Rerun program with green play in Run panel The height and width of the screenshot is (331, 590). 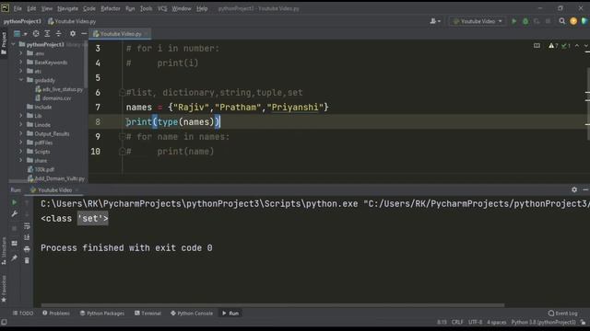click(15, 202)
